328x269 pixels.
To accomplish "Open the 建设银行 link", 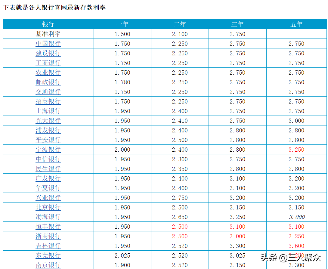I will pos(48,53).
